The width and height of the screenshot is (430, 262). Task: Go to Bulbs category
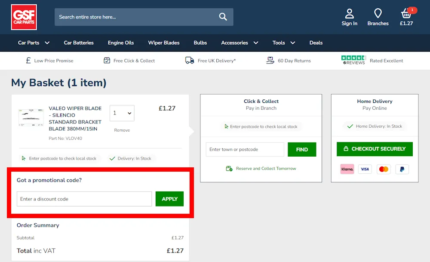click(200, 43)
